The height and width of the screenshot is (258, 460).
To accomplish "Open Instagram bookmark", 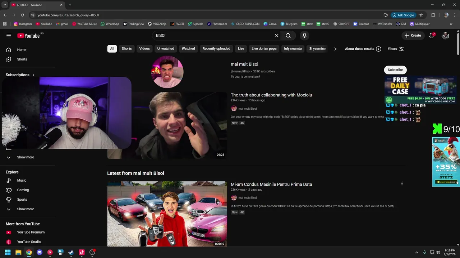I will (x=23, y=24).
